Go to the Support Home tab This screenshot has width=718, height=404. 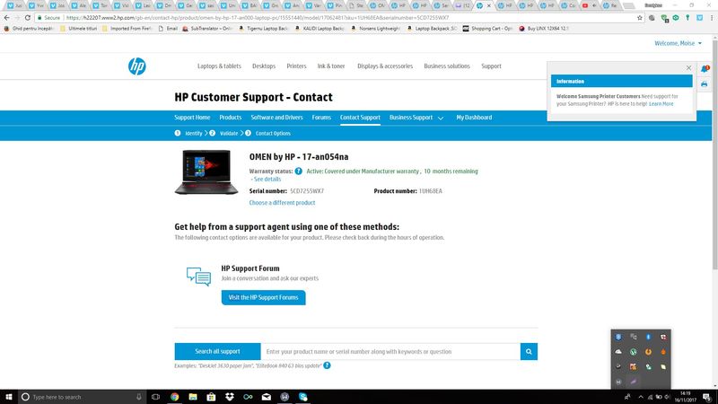point(192,118)
